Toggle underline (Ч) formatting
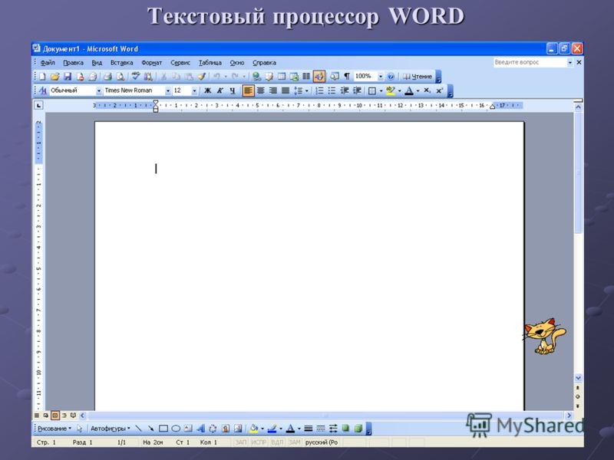 [233, 90]
